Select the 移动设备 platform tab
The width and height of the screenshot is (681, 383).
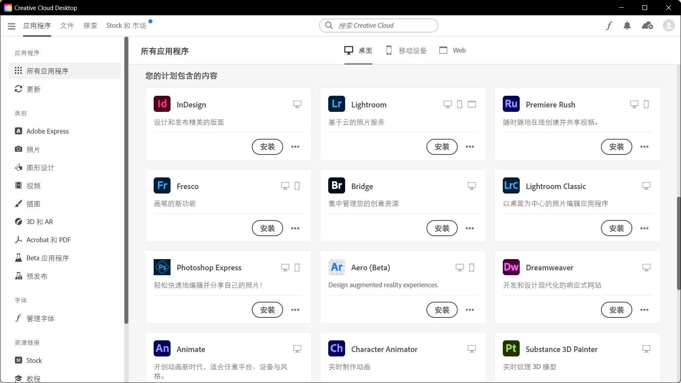tap(406, 50)
